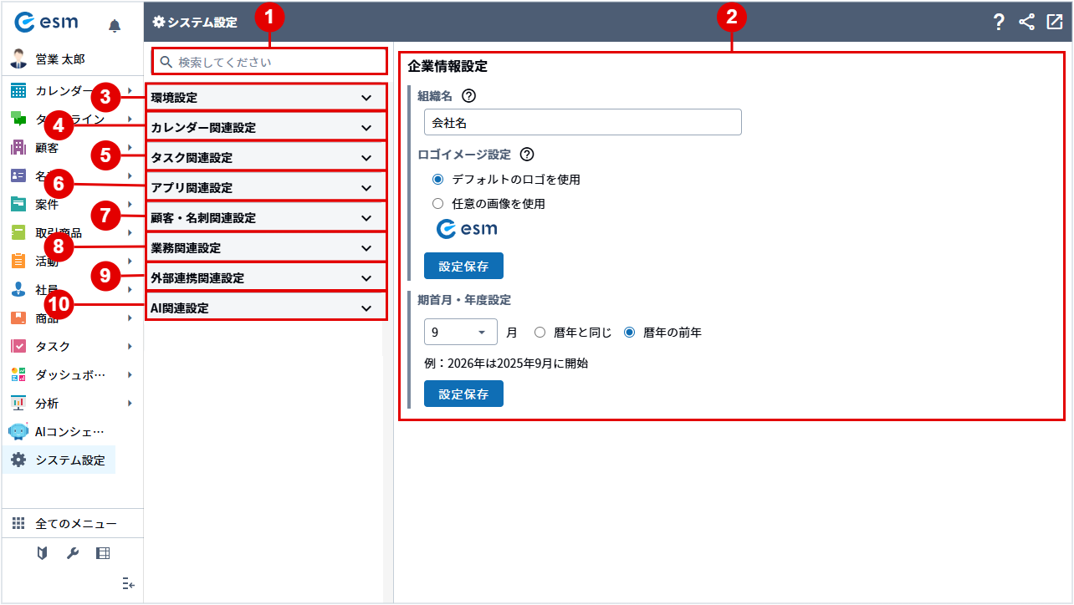Screen dimensions: 1074x605
Task: Open help with the question mark icon
Action: coord(999,23)
